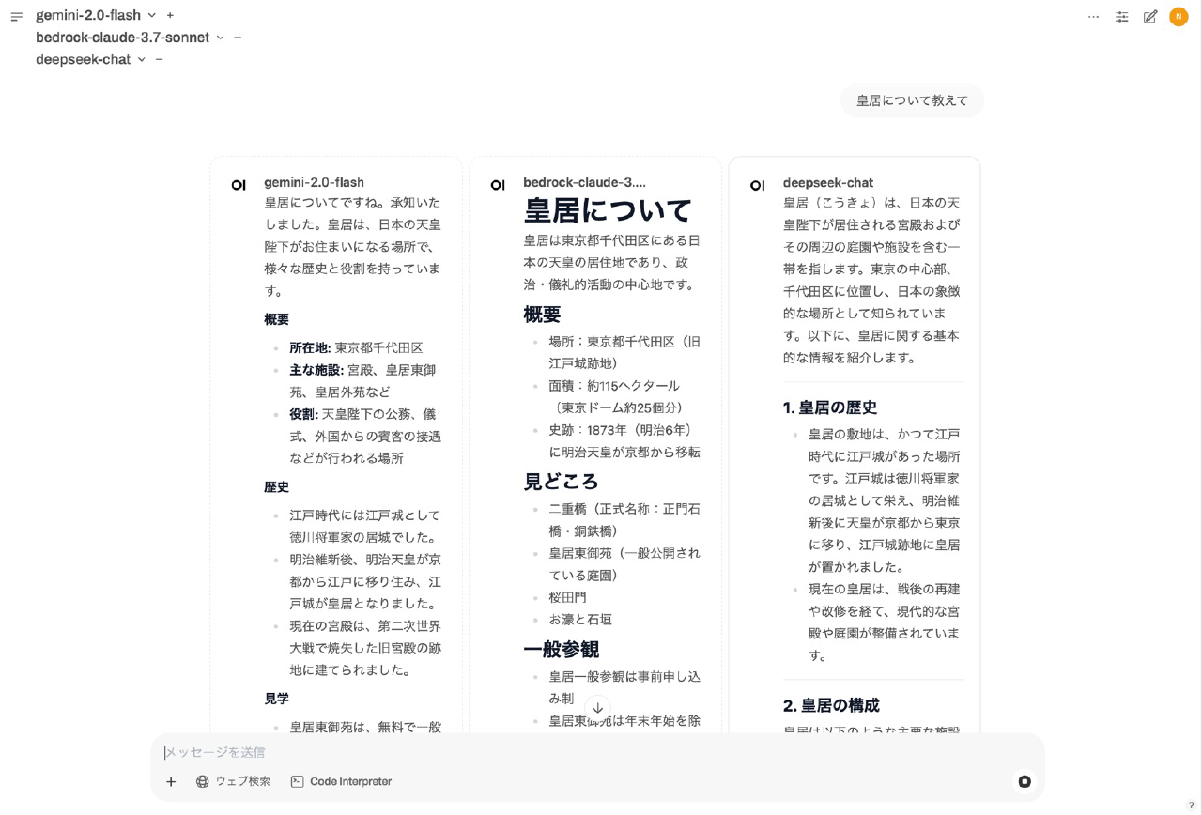Click the gemini-2.0-flash response header name
Screen dimensions: 1202x815
click(x=314, y=182)
